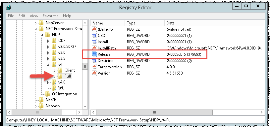This screenshot has height=128, width=270.
Task: Click the WU folder icon
Action: pos(54,88)
